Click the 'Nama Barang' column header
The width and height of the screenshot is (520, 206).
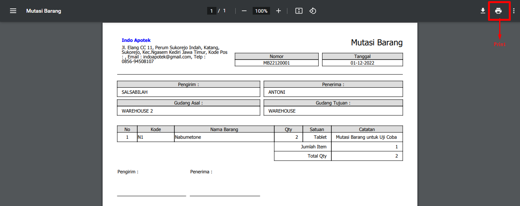[x=224, y=130]
